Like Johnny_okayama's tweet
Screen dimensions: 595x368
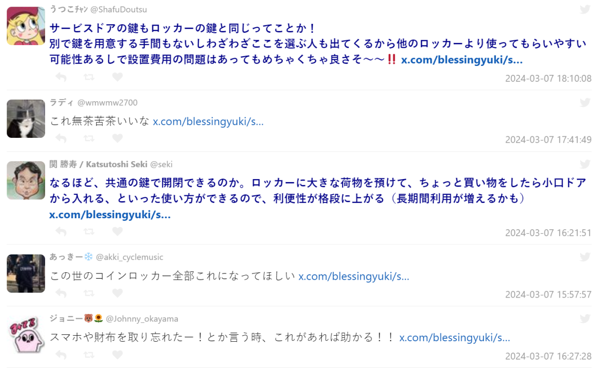tap(117, 355)
